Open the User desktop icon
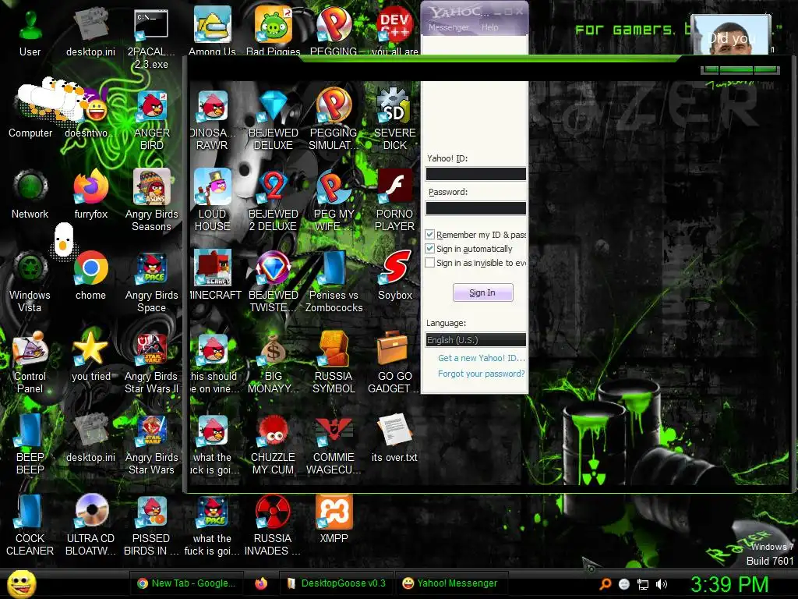The height and width of the screenshot is (599, 798). tap(30, 33)
